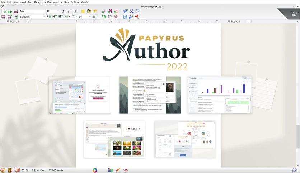Click the column layout icon after line spacing
The width and height of the screenshot is (300, 173).
coord(94,17)
